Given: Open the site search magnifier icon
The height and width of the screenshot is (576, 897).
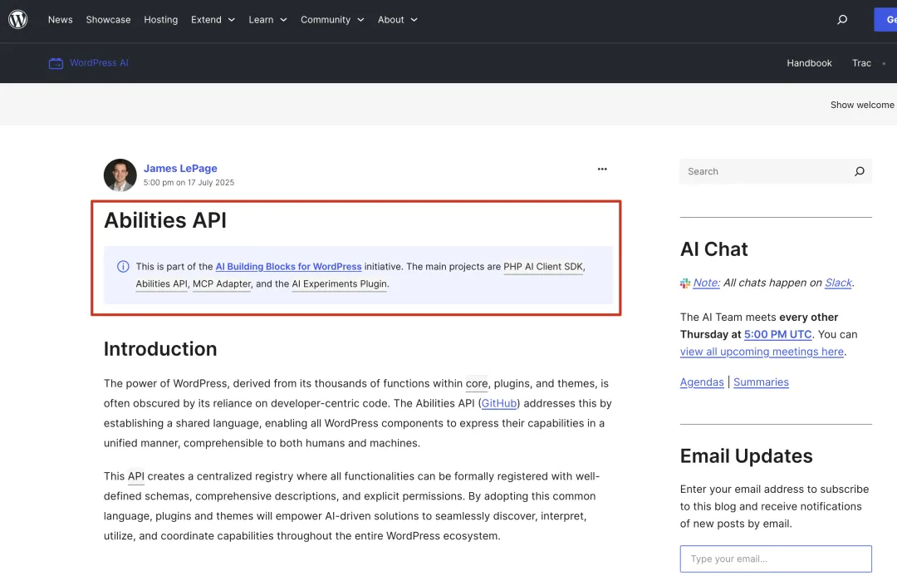Looking at the screenshot, I should (842, 20).
